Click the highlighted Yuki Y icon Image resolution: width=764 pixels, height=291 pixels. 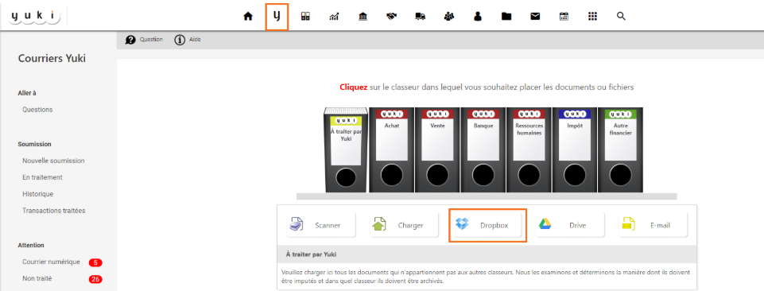(277, 17)
